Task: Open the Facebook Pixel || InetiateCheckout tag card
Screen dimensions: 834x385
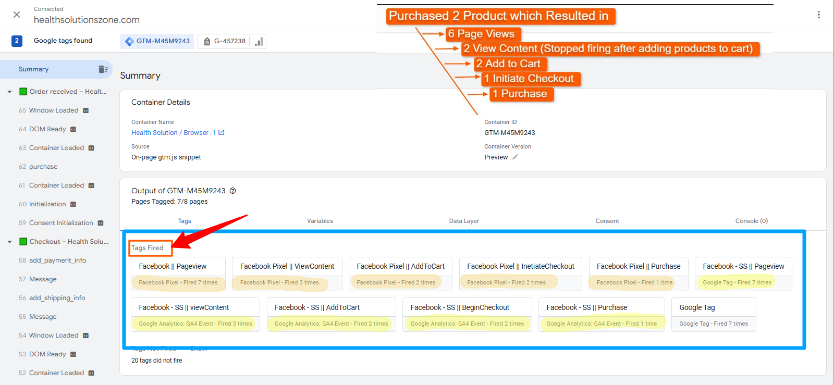Action: click(x=521, y=274)
